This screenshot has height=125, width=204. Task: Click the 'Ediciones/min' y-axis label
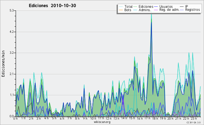tap(3, 64)
